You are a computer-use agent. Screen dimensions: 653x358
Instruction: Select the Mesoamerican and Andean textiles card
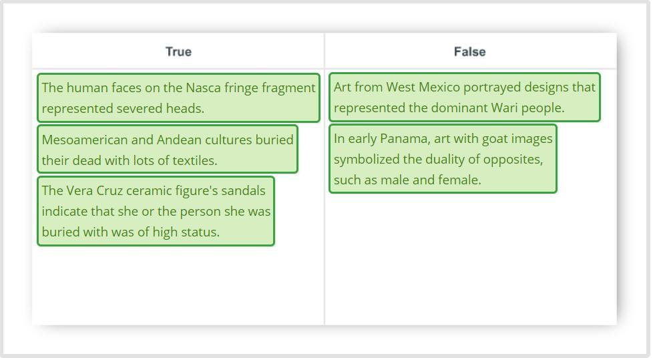pos(167,149)
